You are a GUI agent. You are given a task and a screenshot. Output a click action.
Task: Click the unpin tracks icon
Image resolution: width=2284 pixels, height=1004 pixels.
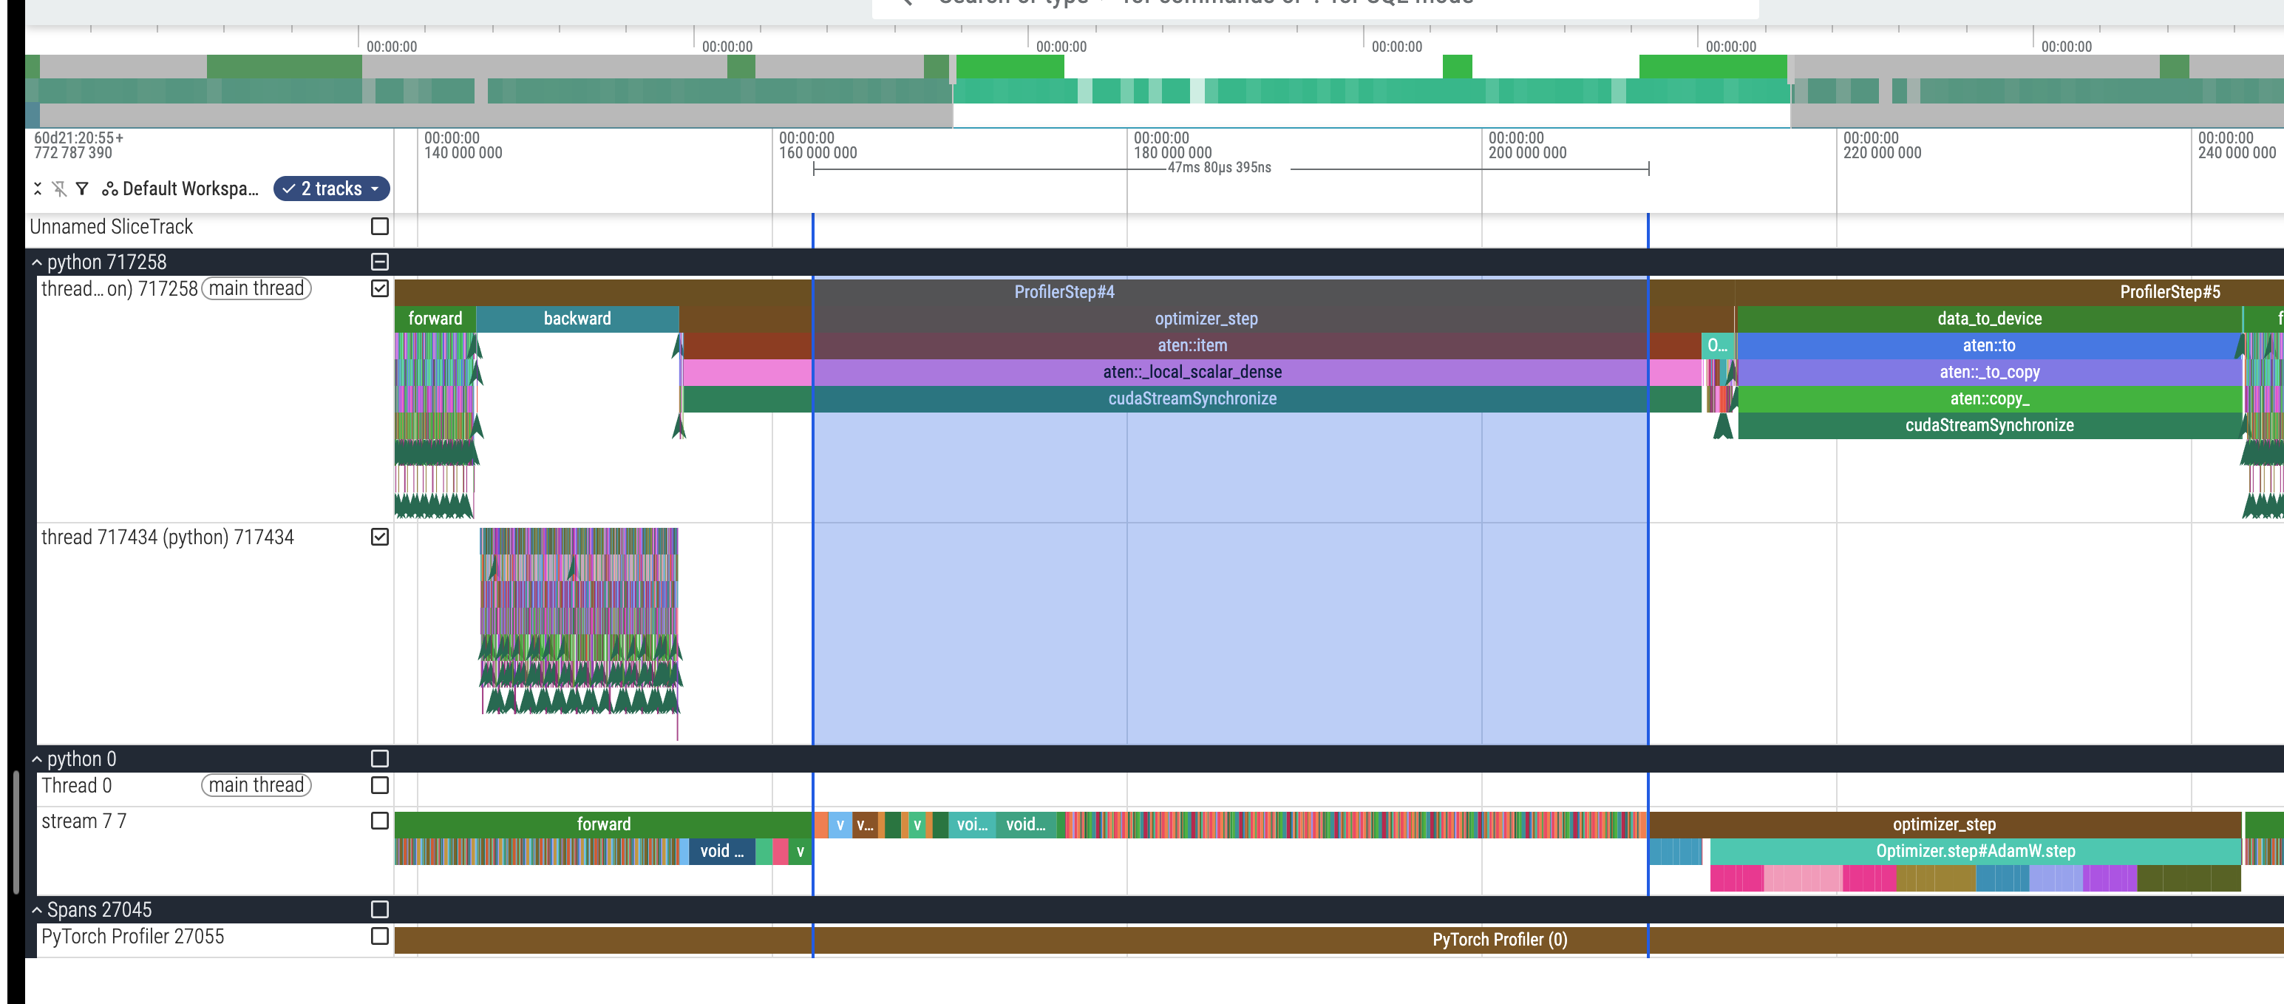59,189
